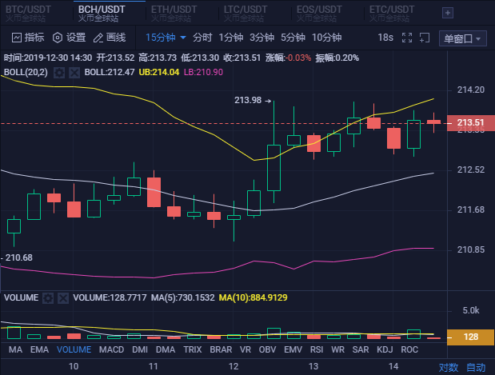This screenshot has width=495, height=375.
Task: Click the 12 time axis label
Action: (234, 366)
